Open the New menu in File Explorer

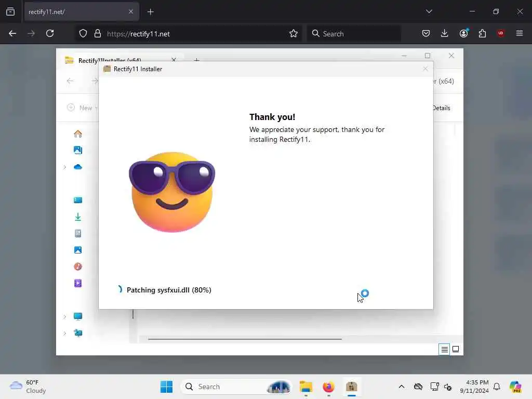click(82, 108)
